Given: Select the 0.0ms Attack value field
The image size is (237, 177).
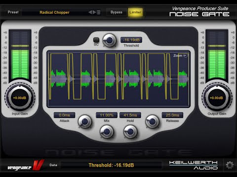Looking at the screenshot, I should coord(64,115).
